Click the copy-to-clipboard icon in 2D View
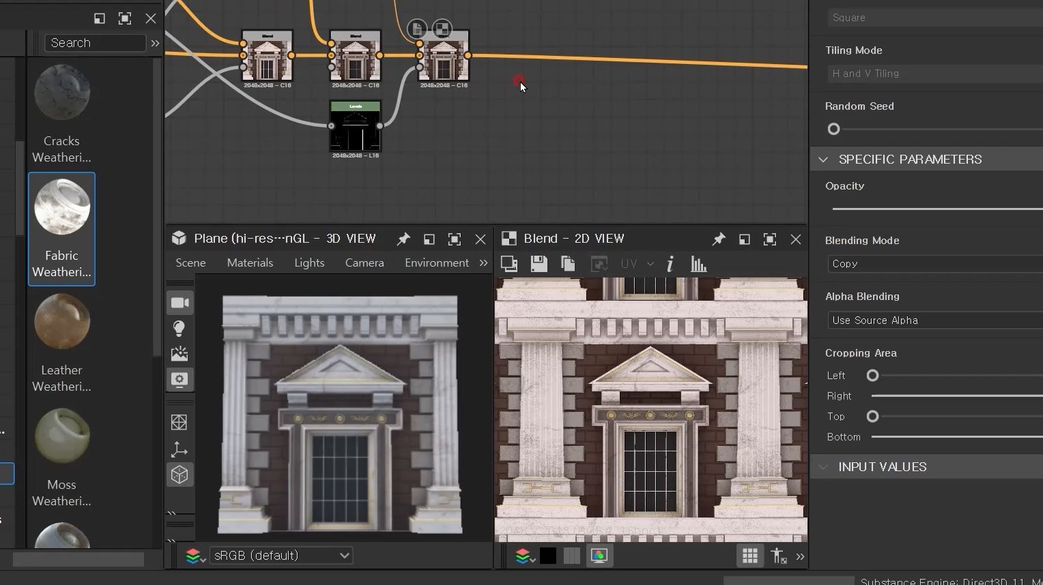Viewport: 1043px width, 585px height. (568, 264)
